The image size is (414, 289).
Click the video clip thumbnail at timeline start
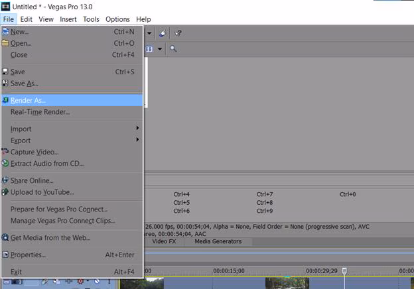[142, 284]
